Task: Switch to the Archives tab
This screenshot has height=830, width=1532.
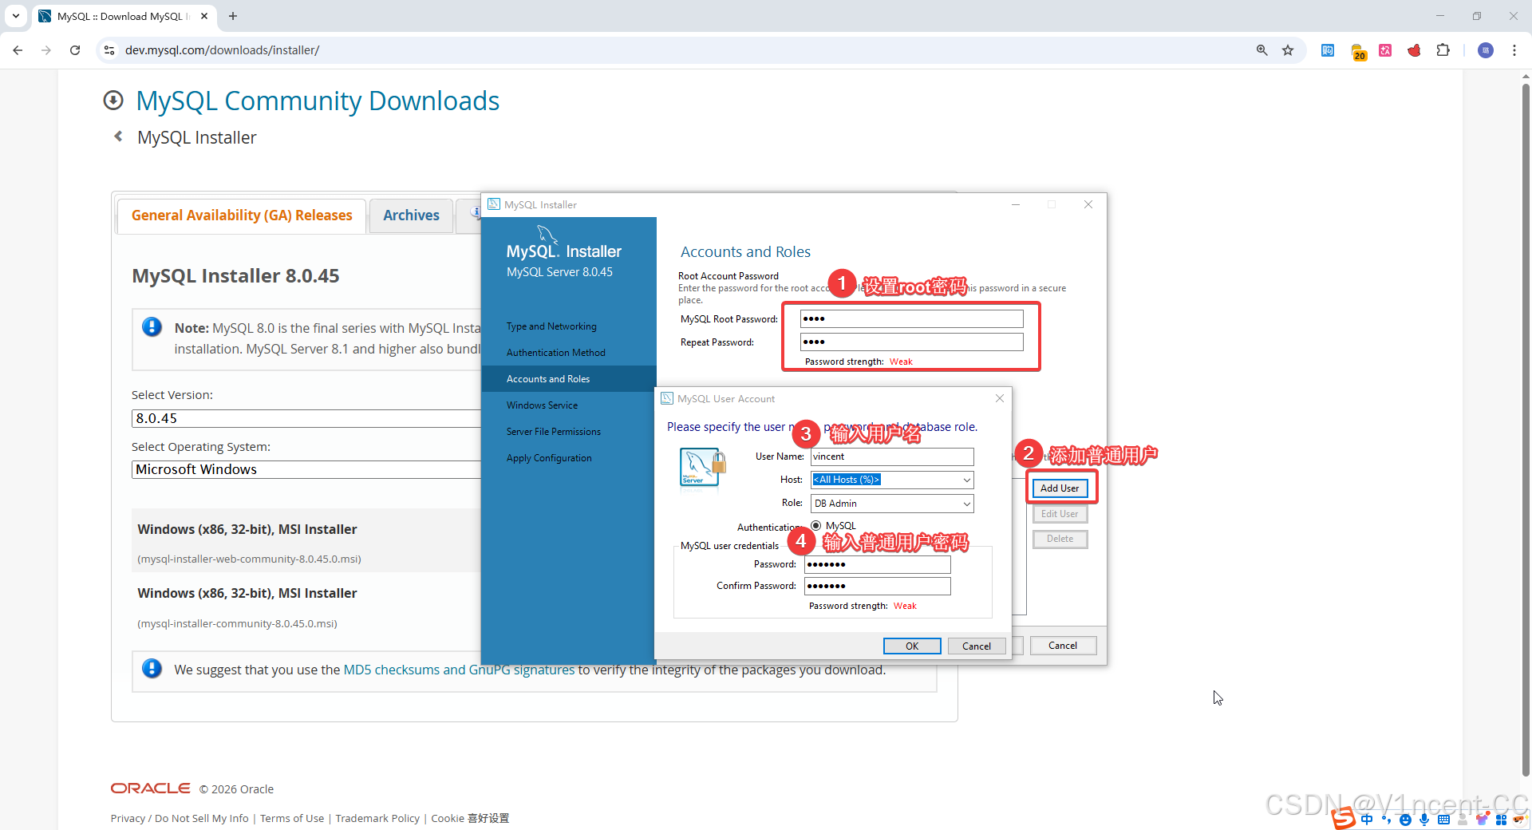Action: coord(411,215)
